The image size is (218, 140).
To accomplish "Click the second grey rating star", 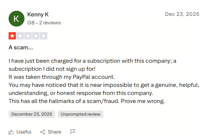I will coord(20,36).
